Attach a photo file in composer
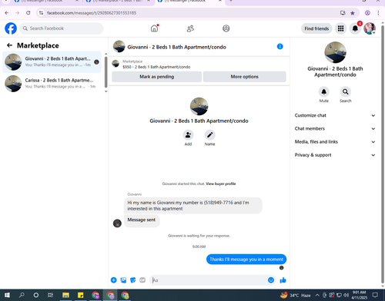The image size is (385, 301). [x=123, y=280]
